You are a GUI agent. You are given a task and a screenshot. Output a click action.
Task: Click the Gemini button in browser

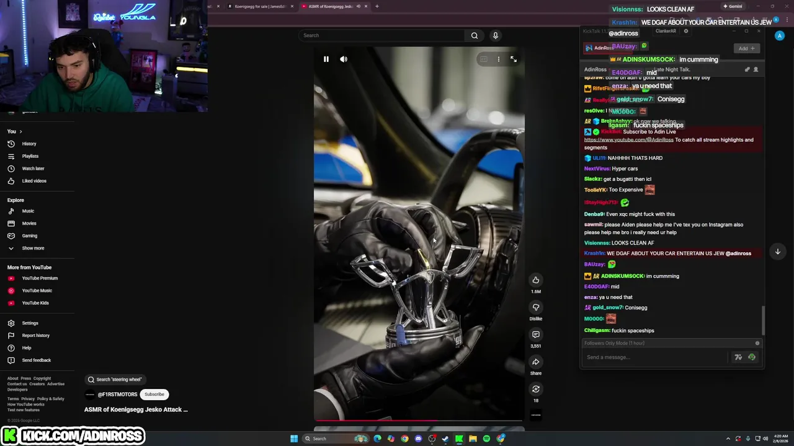[733, 6]
